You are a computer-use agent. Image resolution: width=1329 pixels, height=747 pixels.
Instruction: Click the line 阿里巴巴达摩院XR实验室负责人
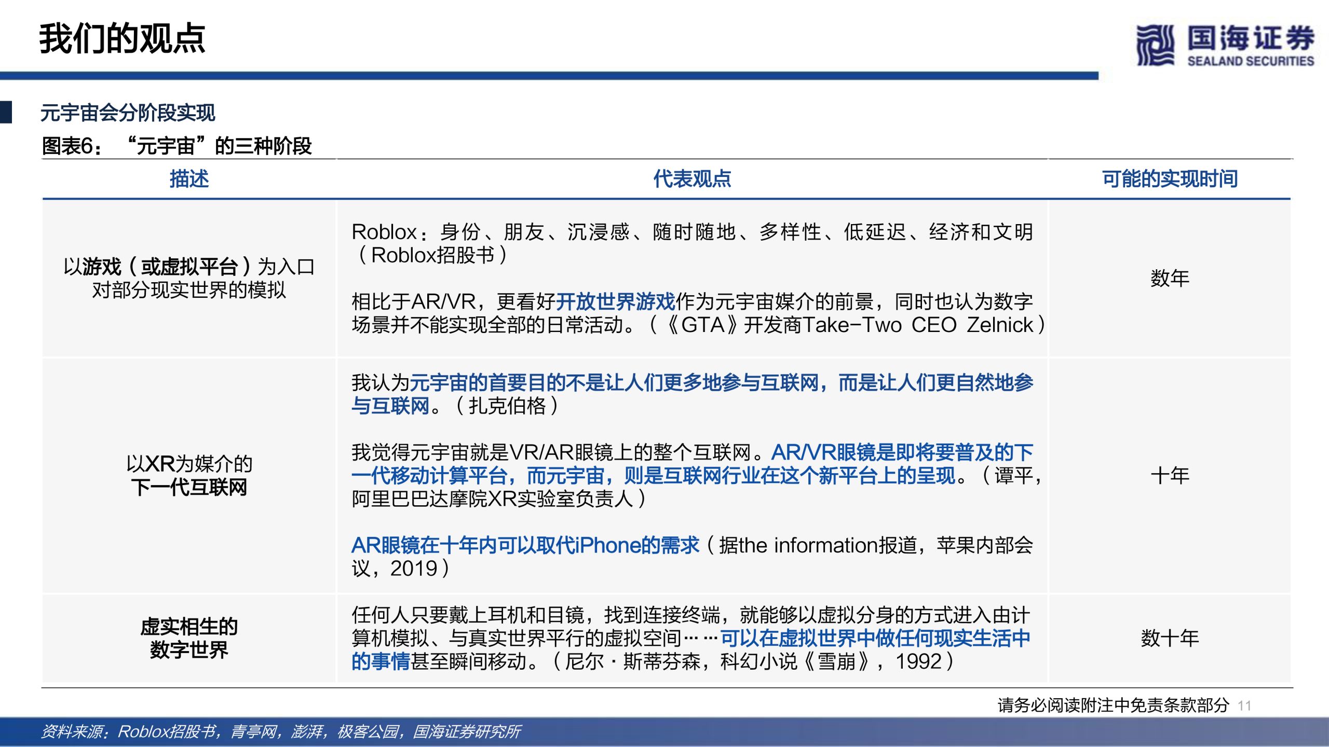[x=493, y=499]
